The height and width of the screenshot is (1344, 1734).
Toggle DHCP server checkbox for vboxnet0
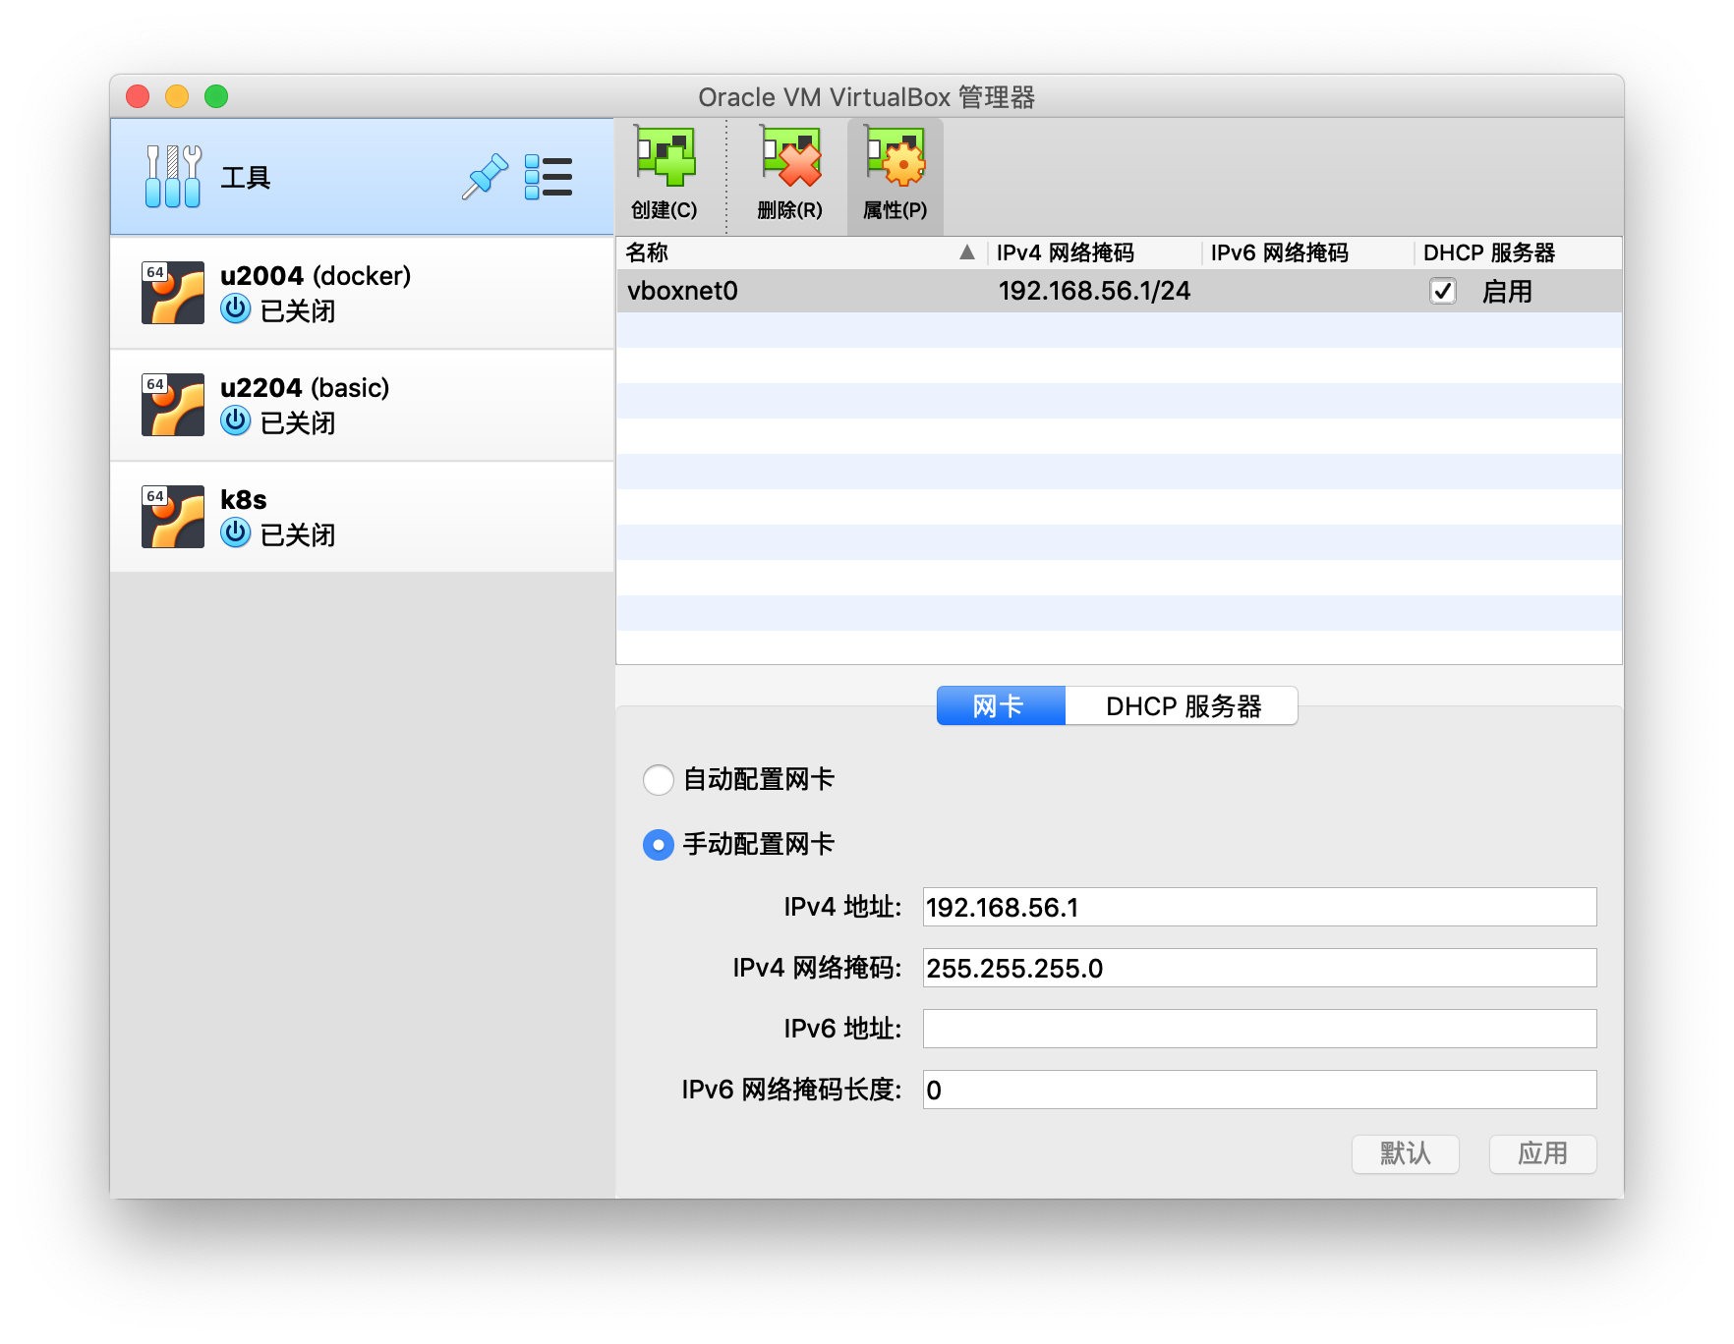(1442, 292)
